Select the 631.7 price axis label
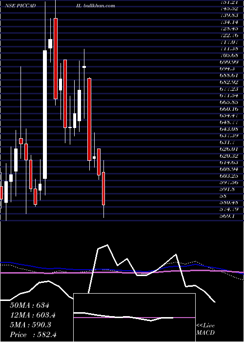 click(227, 143)
